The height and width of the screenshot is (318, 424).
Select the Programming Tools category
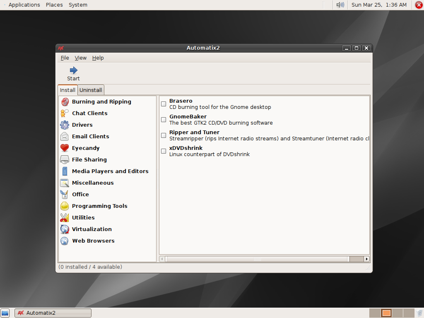pos(99,206)
